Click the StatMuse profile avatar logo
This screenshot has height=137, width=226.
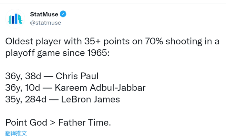(15, 19)
